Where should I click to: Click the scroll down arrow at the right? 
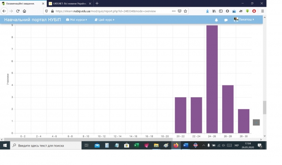coord(264,136)
